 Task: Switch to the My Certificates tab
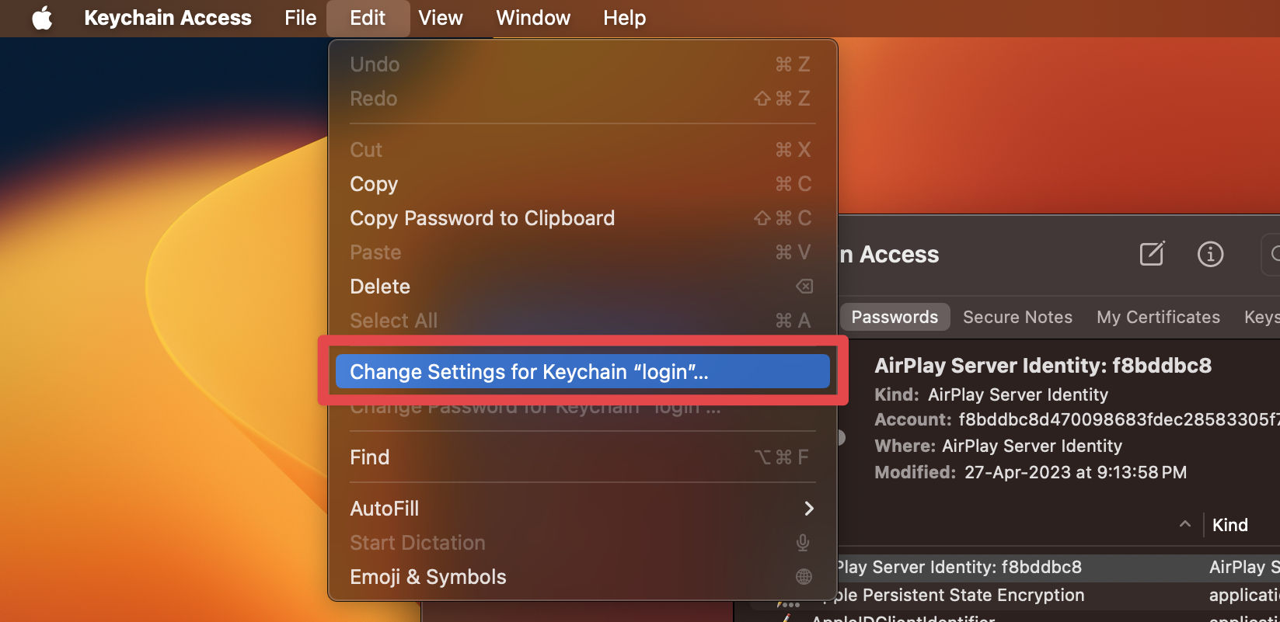tap(1159, 317)
